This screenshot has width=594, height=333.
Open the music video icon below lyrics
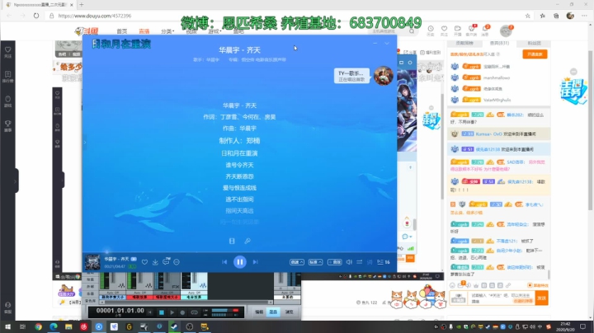point(232,241)
